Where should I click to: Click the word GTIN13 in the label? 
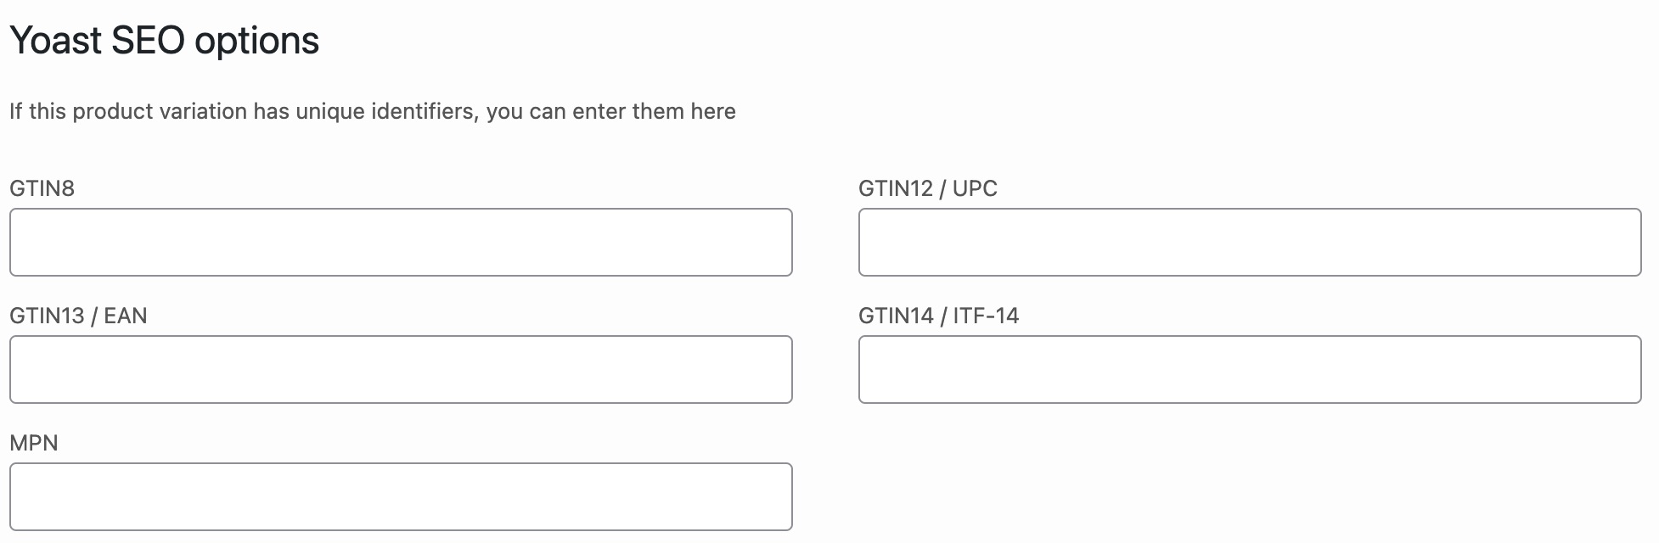[46, 316]
